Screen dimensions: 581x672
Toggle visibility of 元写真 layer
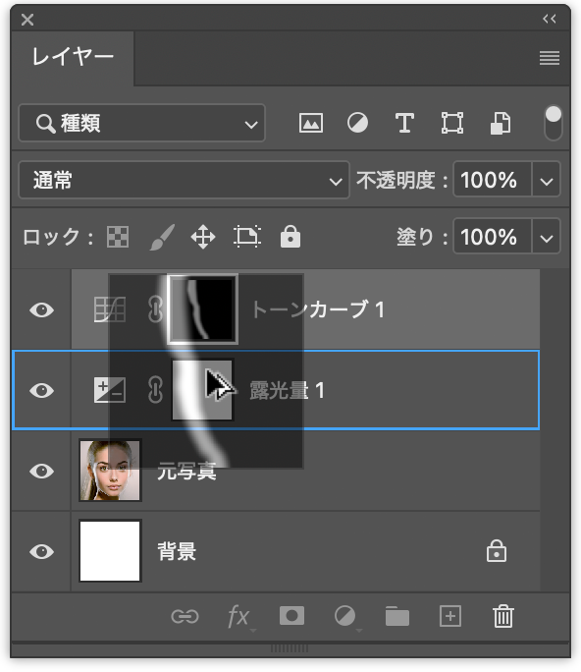point(41,471)
